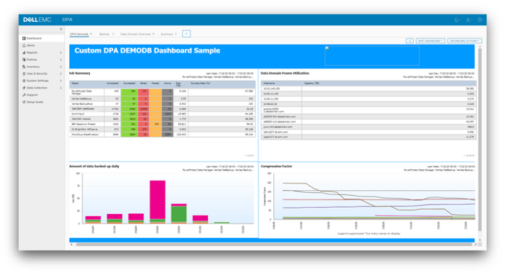
Task: Open the help question mark menu
Action: (x=480, y=20)
